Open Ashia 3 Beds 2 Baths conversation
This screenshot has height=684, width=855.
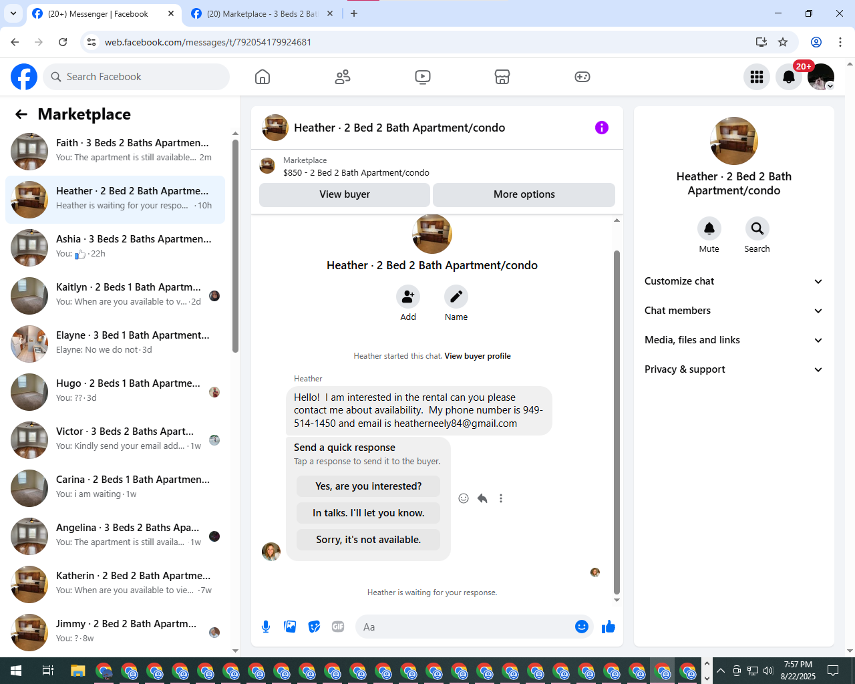pos(115,248)
